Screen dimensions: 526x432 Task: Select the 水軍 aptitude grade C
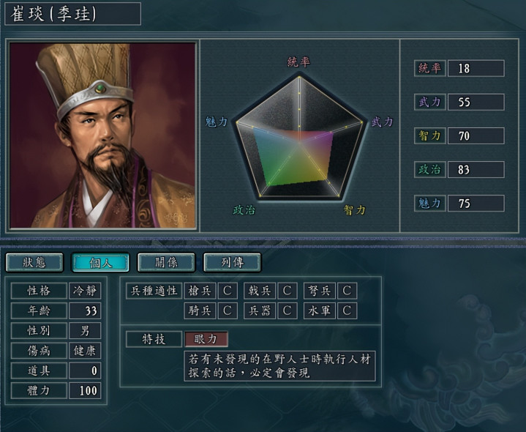347,311
